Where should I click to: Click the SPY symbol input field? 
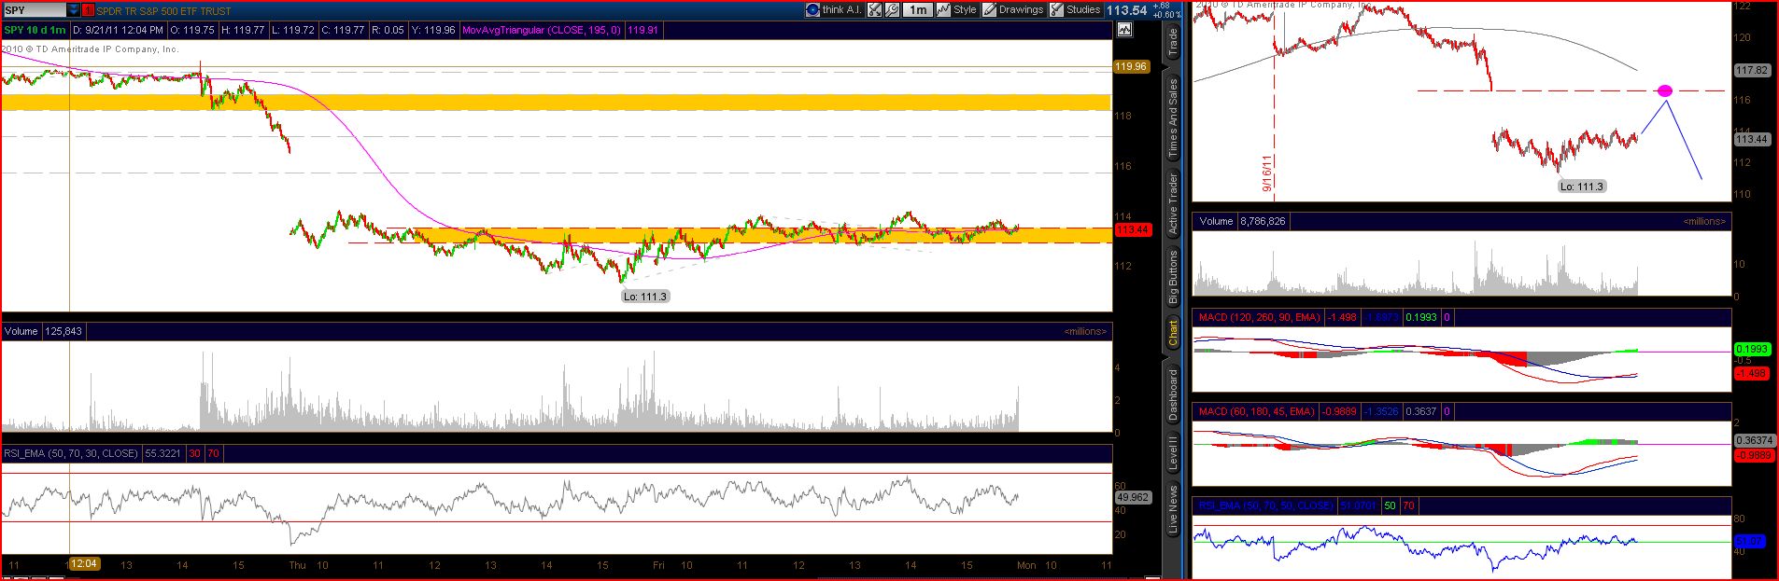[34, 10]
